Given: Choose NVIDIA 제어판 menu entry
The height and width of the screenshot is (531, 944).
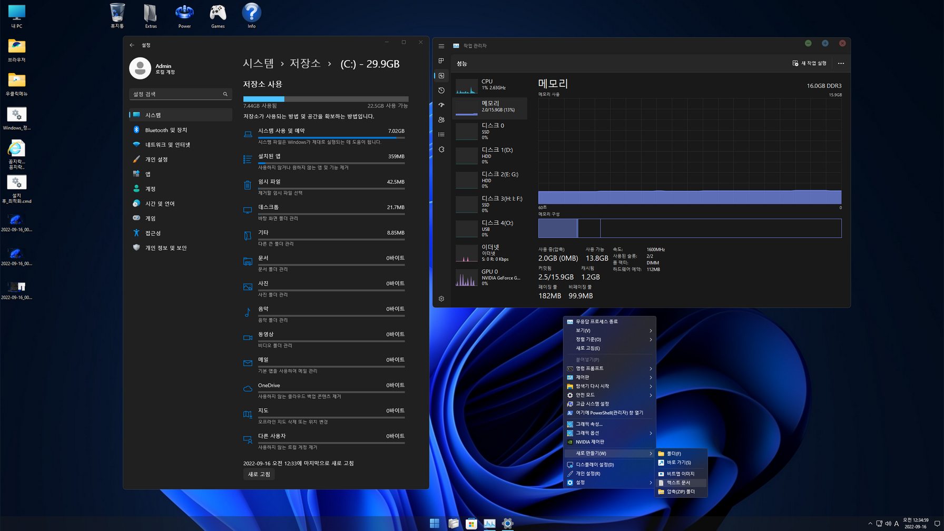Looking at the screenshot, I should click(609, 442).
